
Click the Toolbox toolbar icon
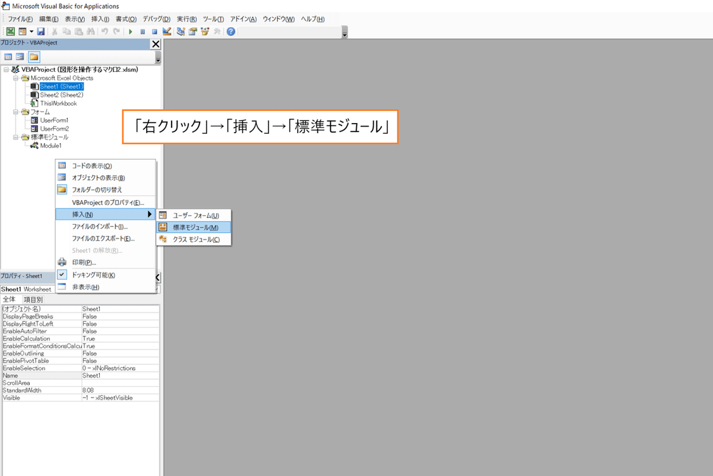click(217, 31)
